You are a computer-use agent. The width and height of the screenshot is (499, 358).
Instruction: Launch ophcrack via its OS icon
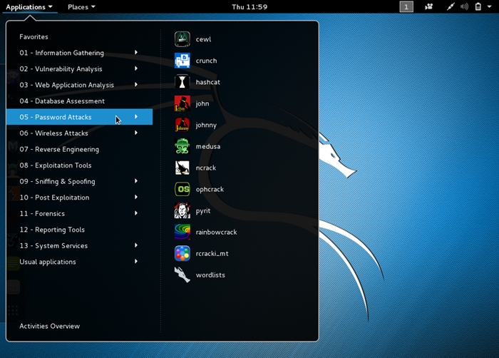click(182, 189)
